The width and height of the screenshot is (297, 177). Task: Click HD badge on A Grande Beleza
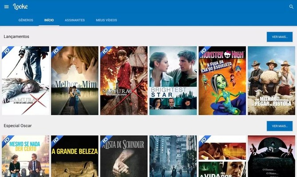click(x=55, y=140)
